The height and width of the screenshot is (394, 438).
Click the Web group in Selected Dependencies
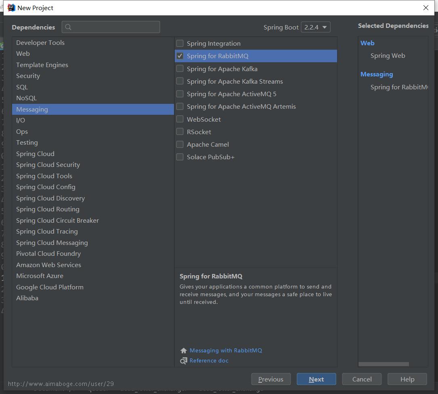367,43
